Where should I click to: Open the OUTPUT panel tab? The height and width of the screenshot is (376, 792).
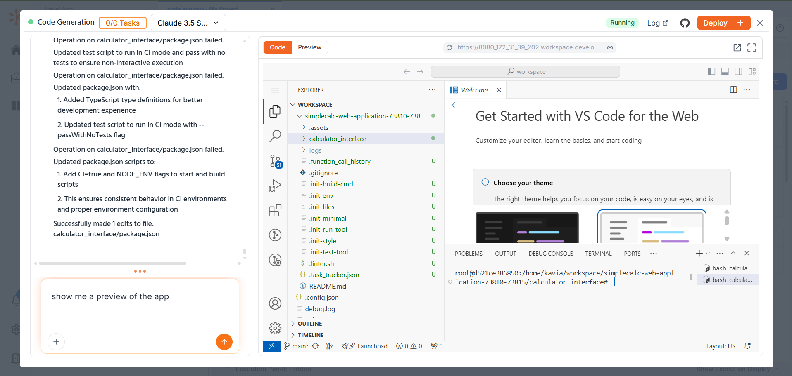(506, 254)
